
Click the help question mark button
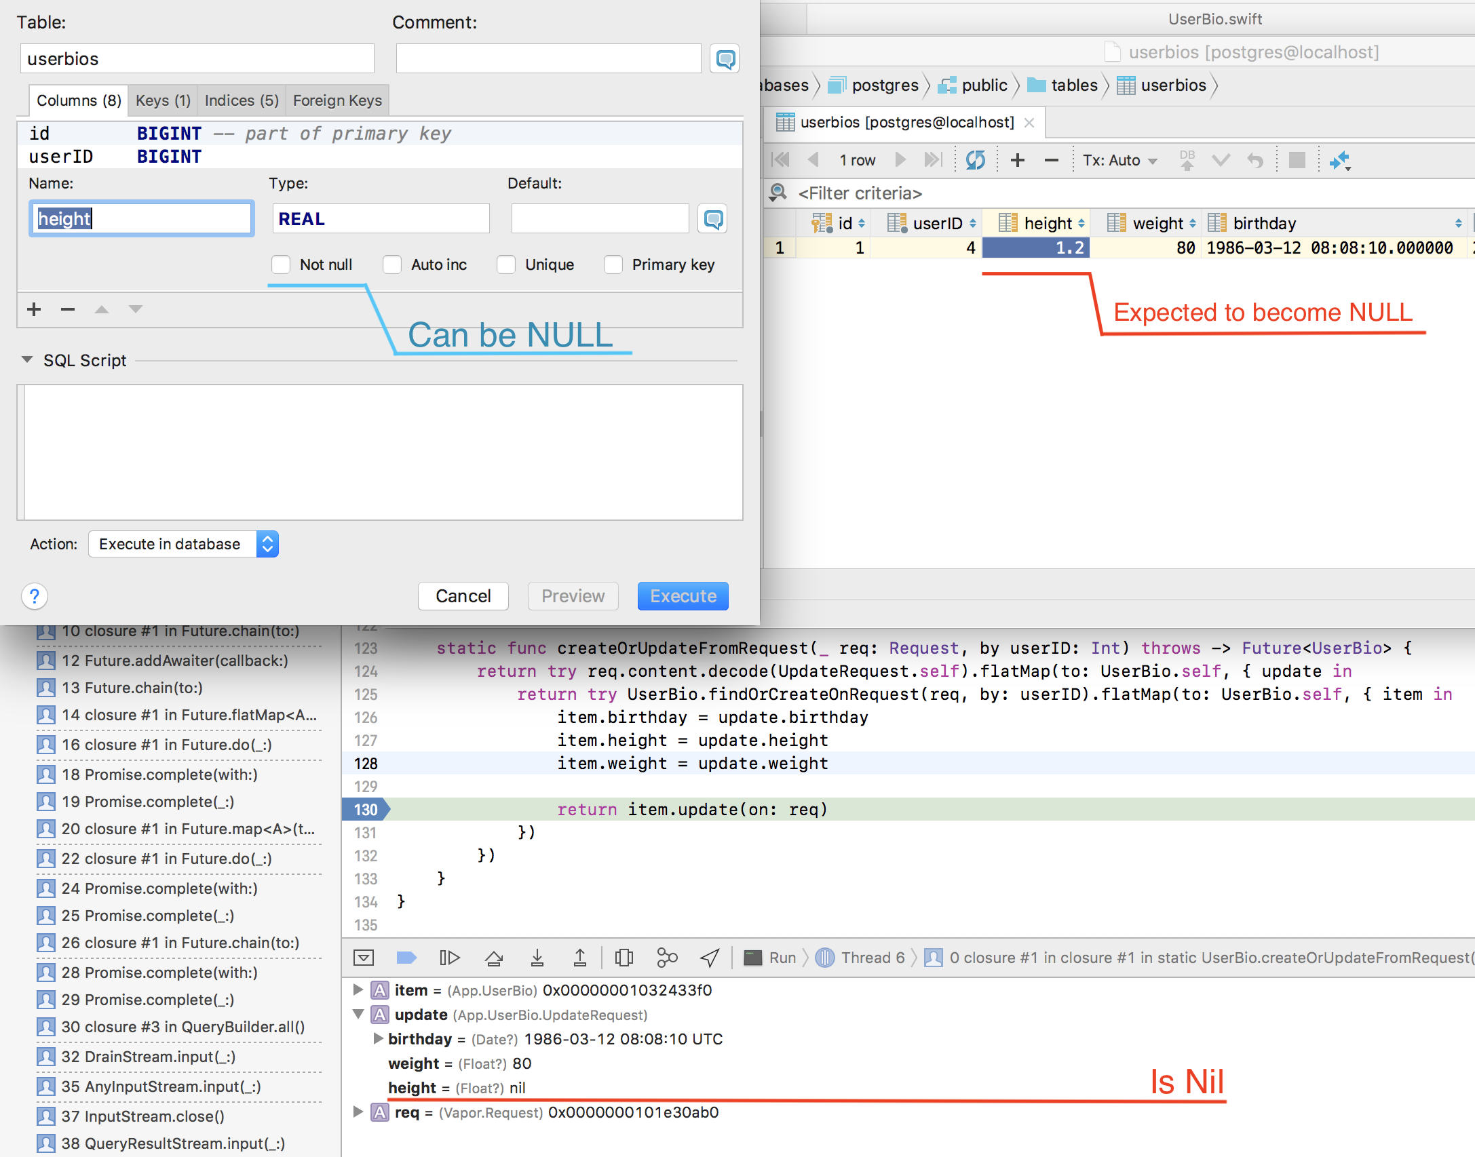(x=35, y=596)
